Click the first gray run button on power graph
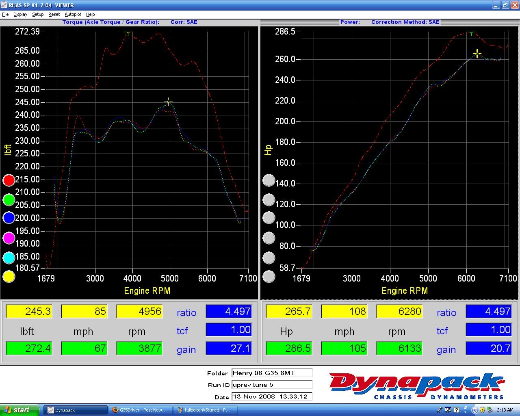520x416 pixels. coord(269,180)
